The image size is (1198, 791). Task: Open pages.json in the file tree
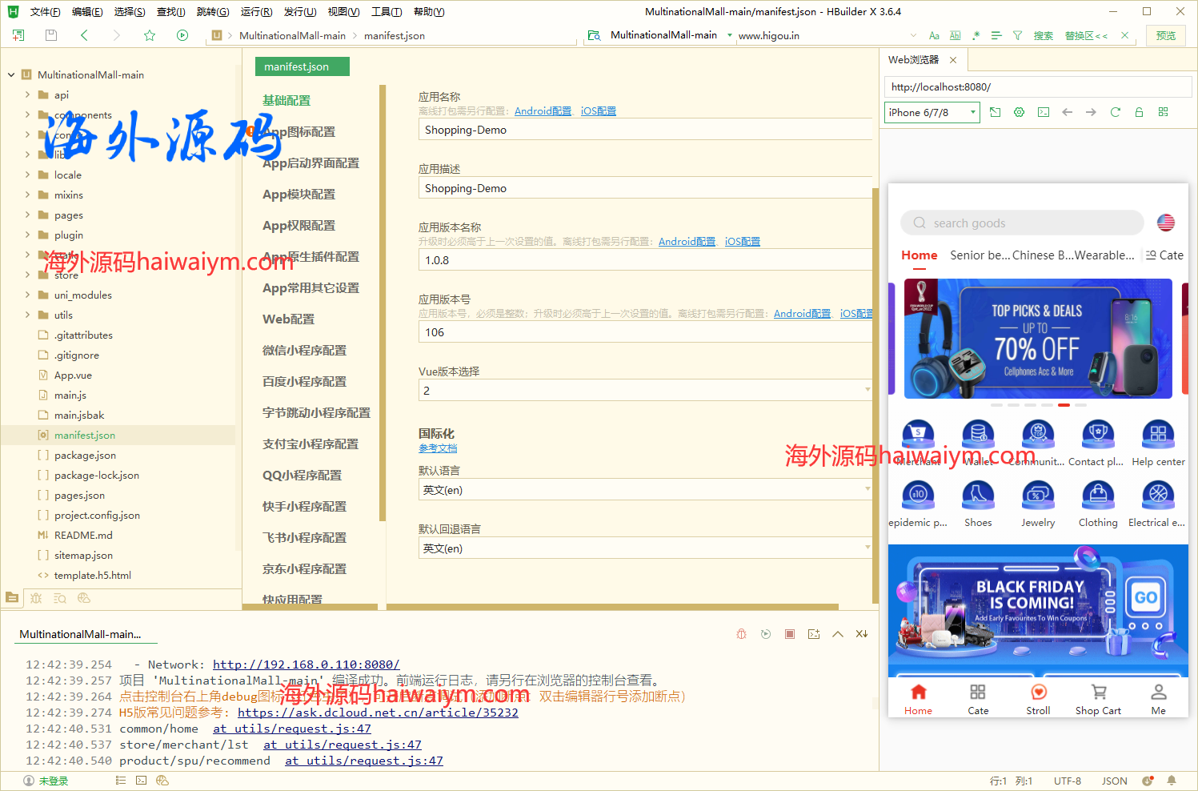[x=79, y=496]
